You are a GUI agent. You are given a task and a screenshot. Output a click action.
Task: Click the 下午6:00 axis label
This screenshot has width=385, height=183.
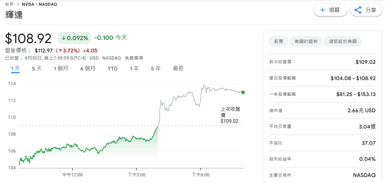[201, 175]
